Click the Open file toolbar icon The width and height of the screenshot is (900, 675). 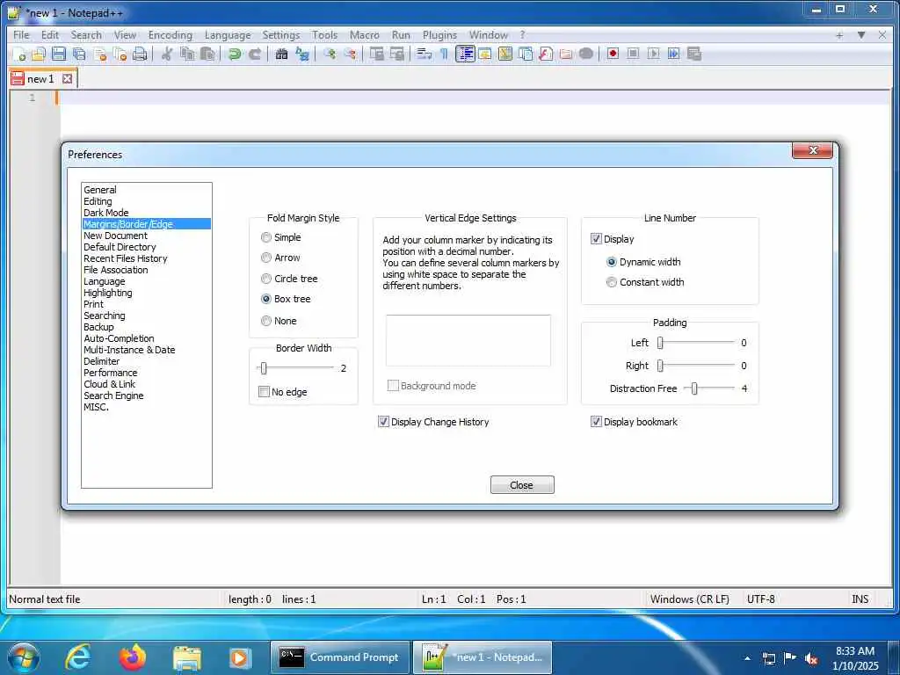[x=39, y=54]
